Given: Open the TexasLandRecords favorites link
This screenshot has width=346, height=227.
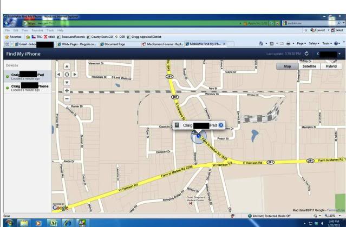Looking at the screenshot, I should click(71, 37).
